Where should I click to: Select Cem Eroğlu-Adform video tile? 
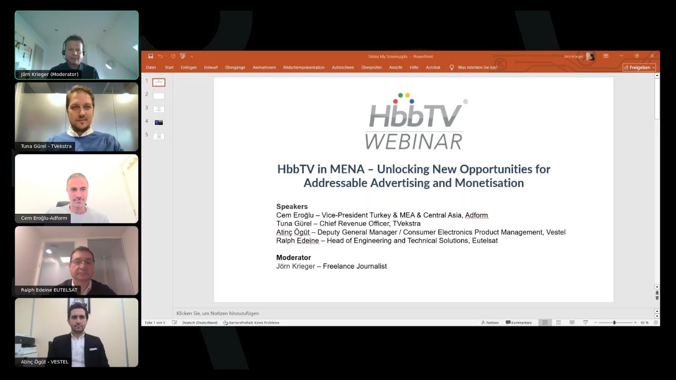77,189
